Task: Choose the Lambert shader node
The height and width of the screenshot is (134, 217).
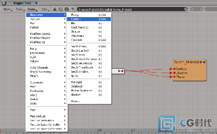Action: click(x=89, y=19)
